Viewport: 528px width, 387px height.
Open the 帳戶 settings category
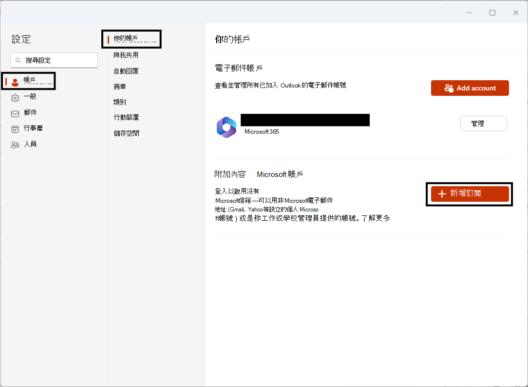28,81
